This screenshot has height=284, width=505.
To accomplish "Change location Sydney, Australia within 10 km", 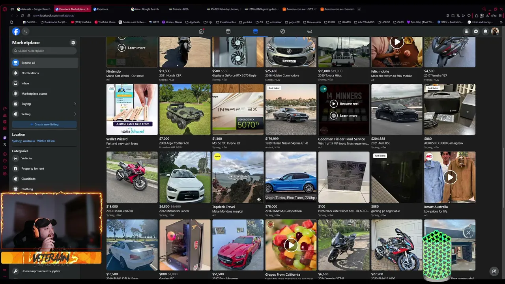I will [34, 141].
